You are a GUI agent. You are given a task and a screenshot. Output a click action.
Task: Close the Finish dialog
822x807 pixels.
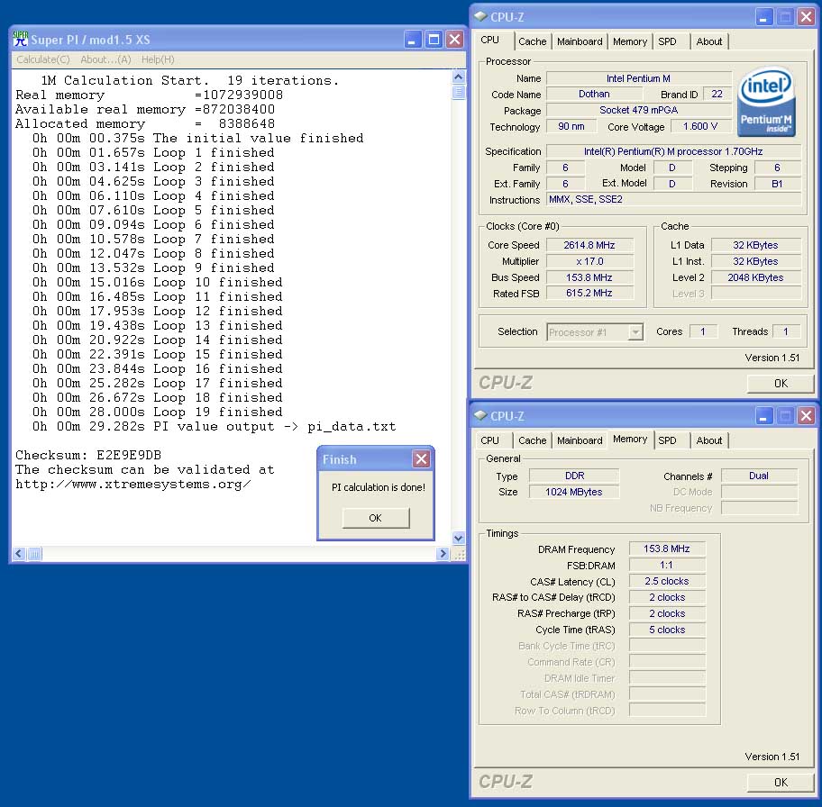tap(421, 459)
